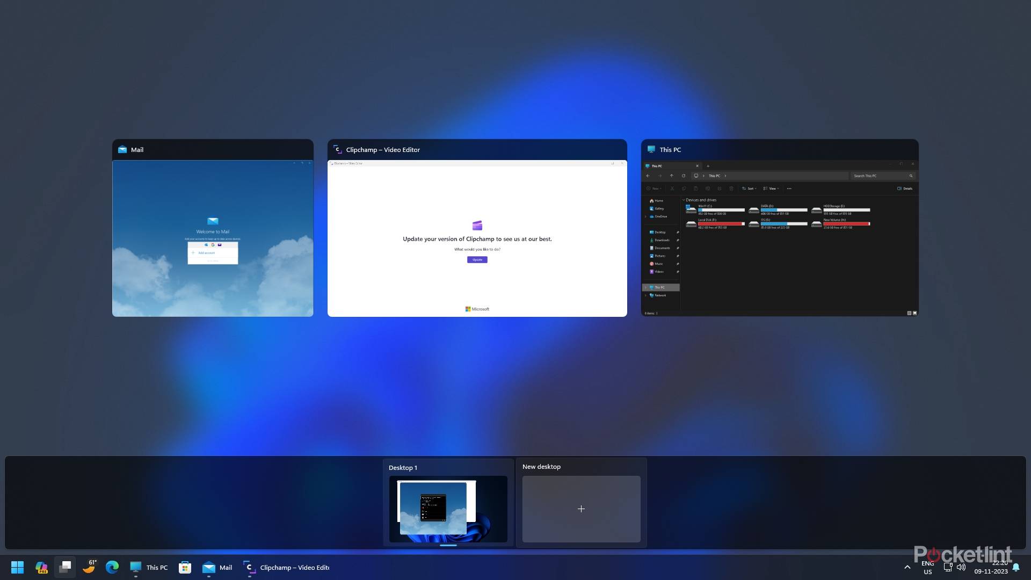This screenshot has width=1031, height=580.
Task: Collapse the Devices and drives group
Action: pos(684,200)
